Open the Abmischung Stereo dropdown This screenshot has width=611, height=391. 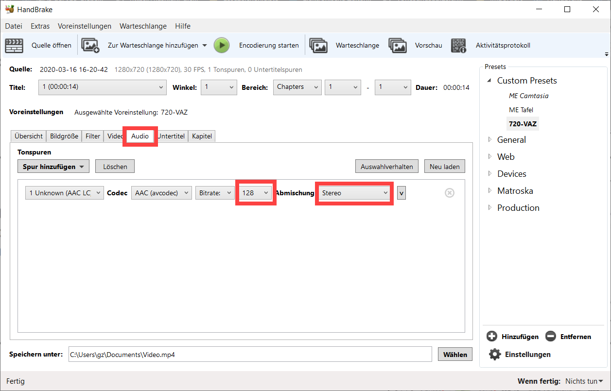pyautogui.click(x=354, y=193)
